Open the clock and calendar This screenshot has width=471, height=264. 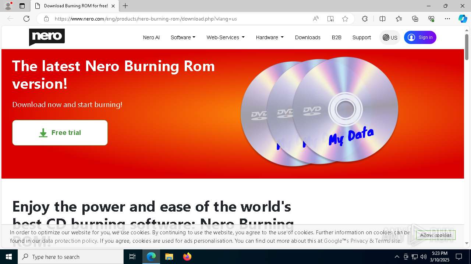click(x=440, y=257)
